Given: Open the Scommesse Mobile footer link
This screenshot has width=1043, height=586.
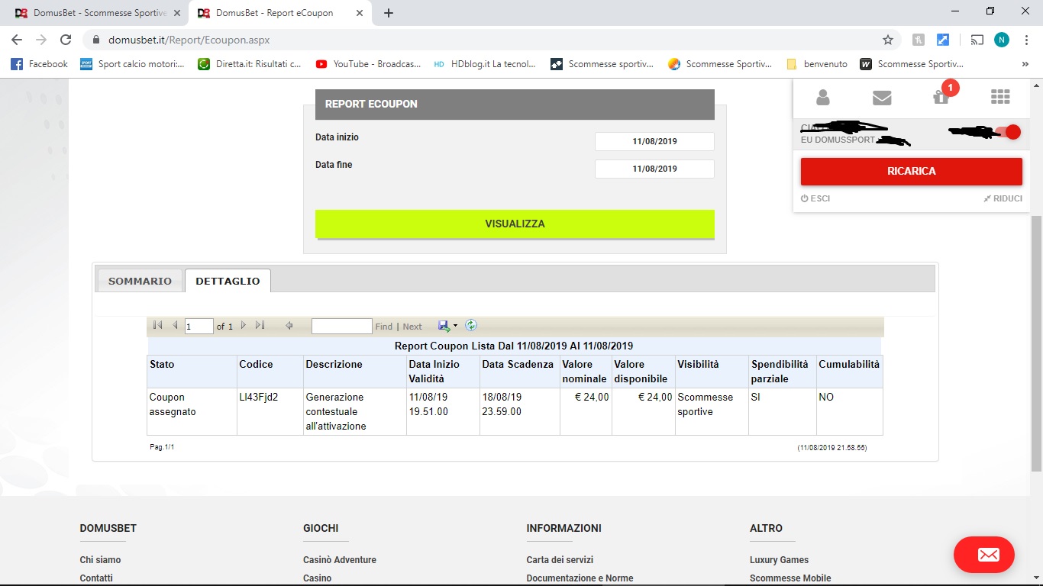Looking at the screenshot, I should click(790, 578).
